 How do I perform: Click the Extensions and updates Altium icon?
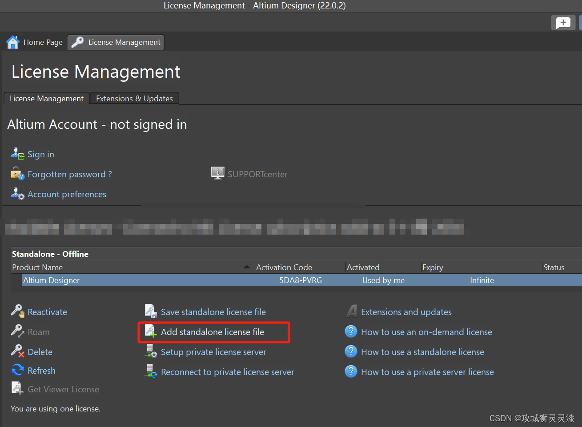pos(352,311)
